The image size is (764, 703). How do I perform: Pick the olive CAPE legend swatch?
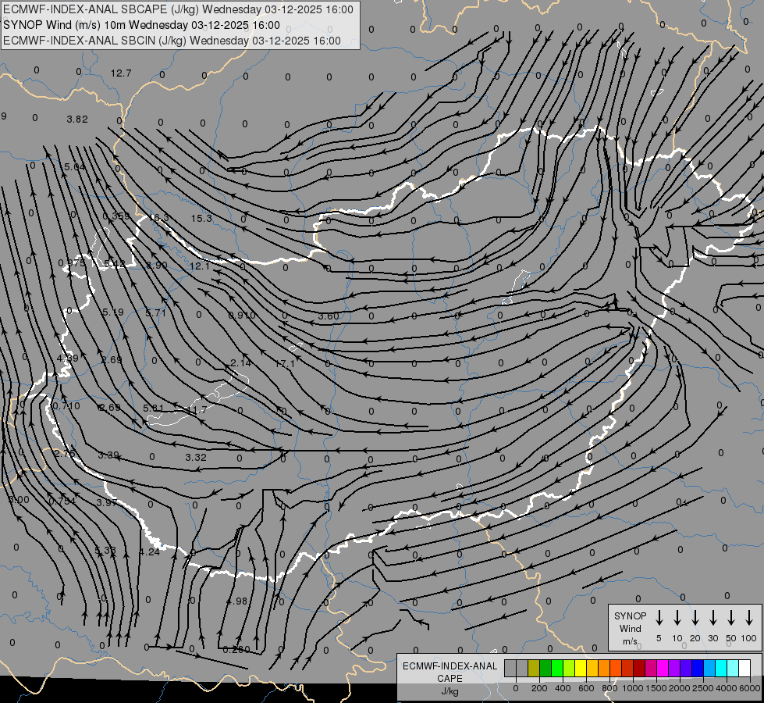point(534,668)
